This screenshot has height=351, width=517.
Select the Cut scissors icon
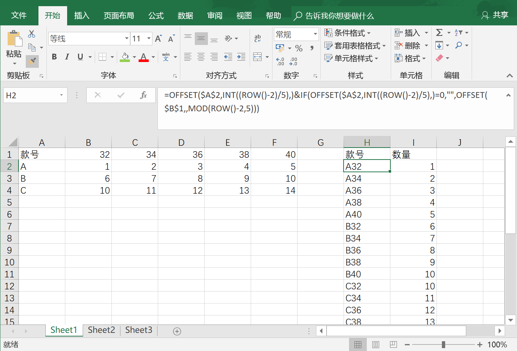click(x=32, y=33)
